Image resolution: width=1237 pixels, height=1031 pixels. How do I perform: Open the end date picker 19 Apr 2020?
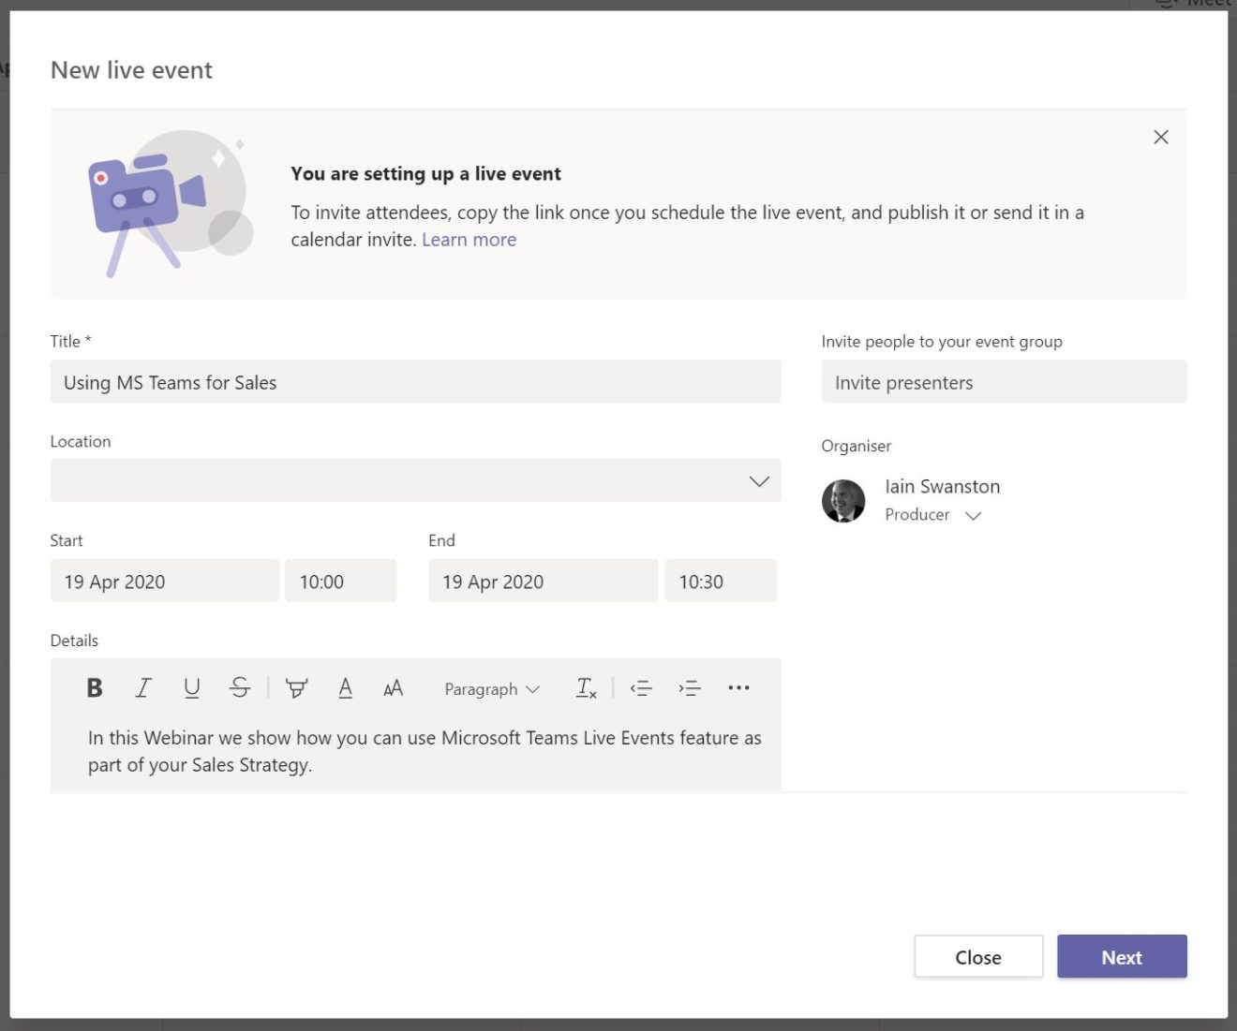(544, 581)
